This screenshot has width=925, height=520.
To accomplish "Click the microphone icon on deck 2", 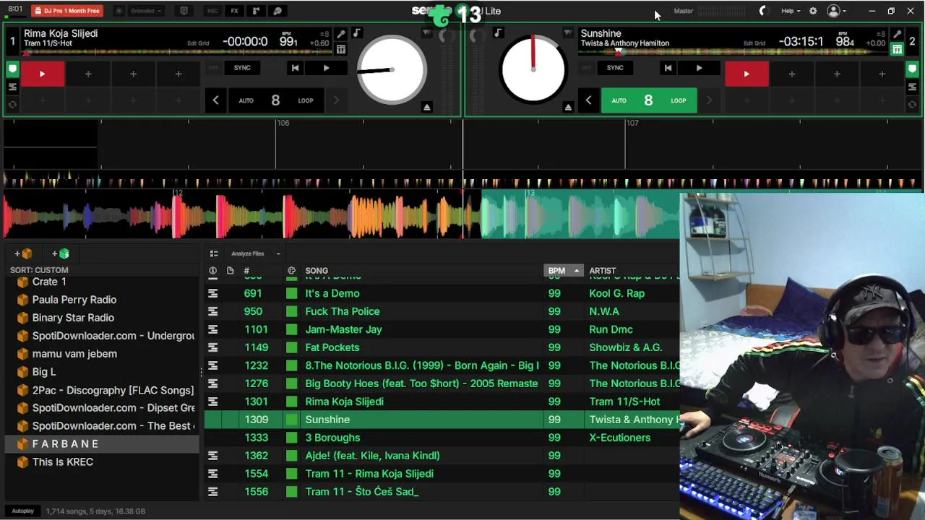I will 897,34.
